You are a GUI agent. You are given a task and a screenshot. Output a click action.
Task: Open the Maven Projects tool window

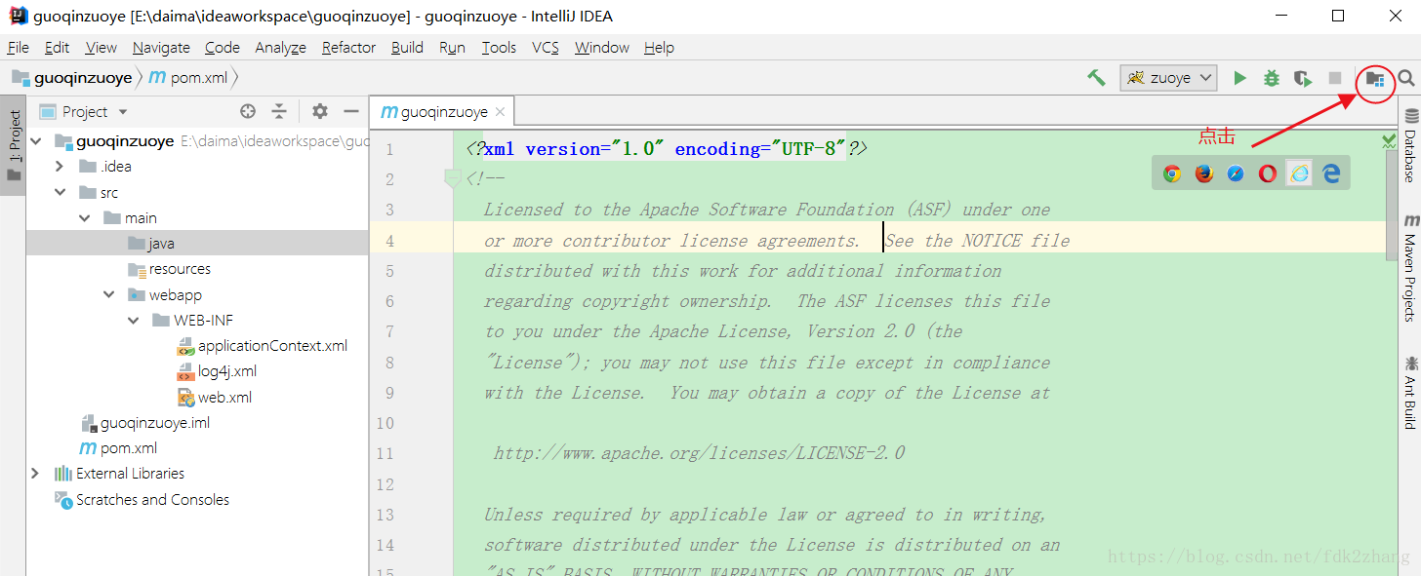(1410, 268)
